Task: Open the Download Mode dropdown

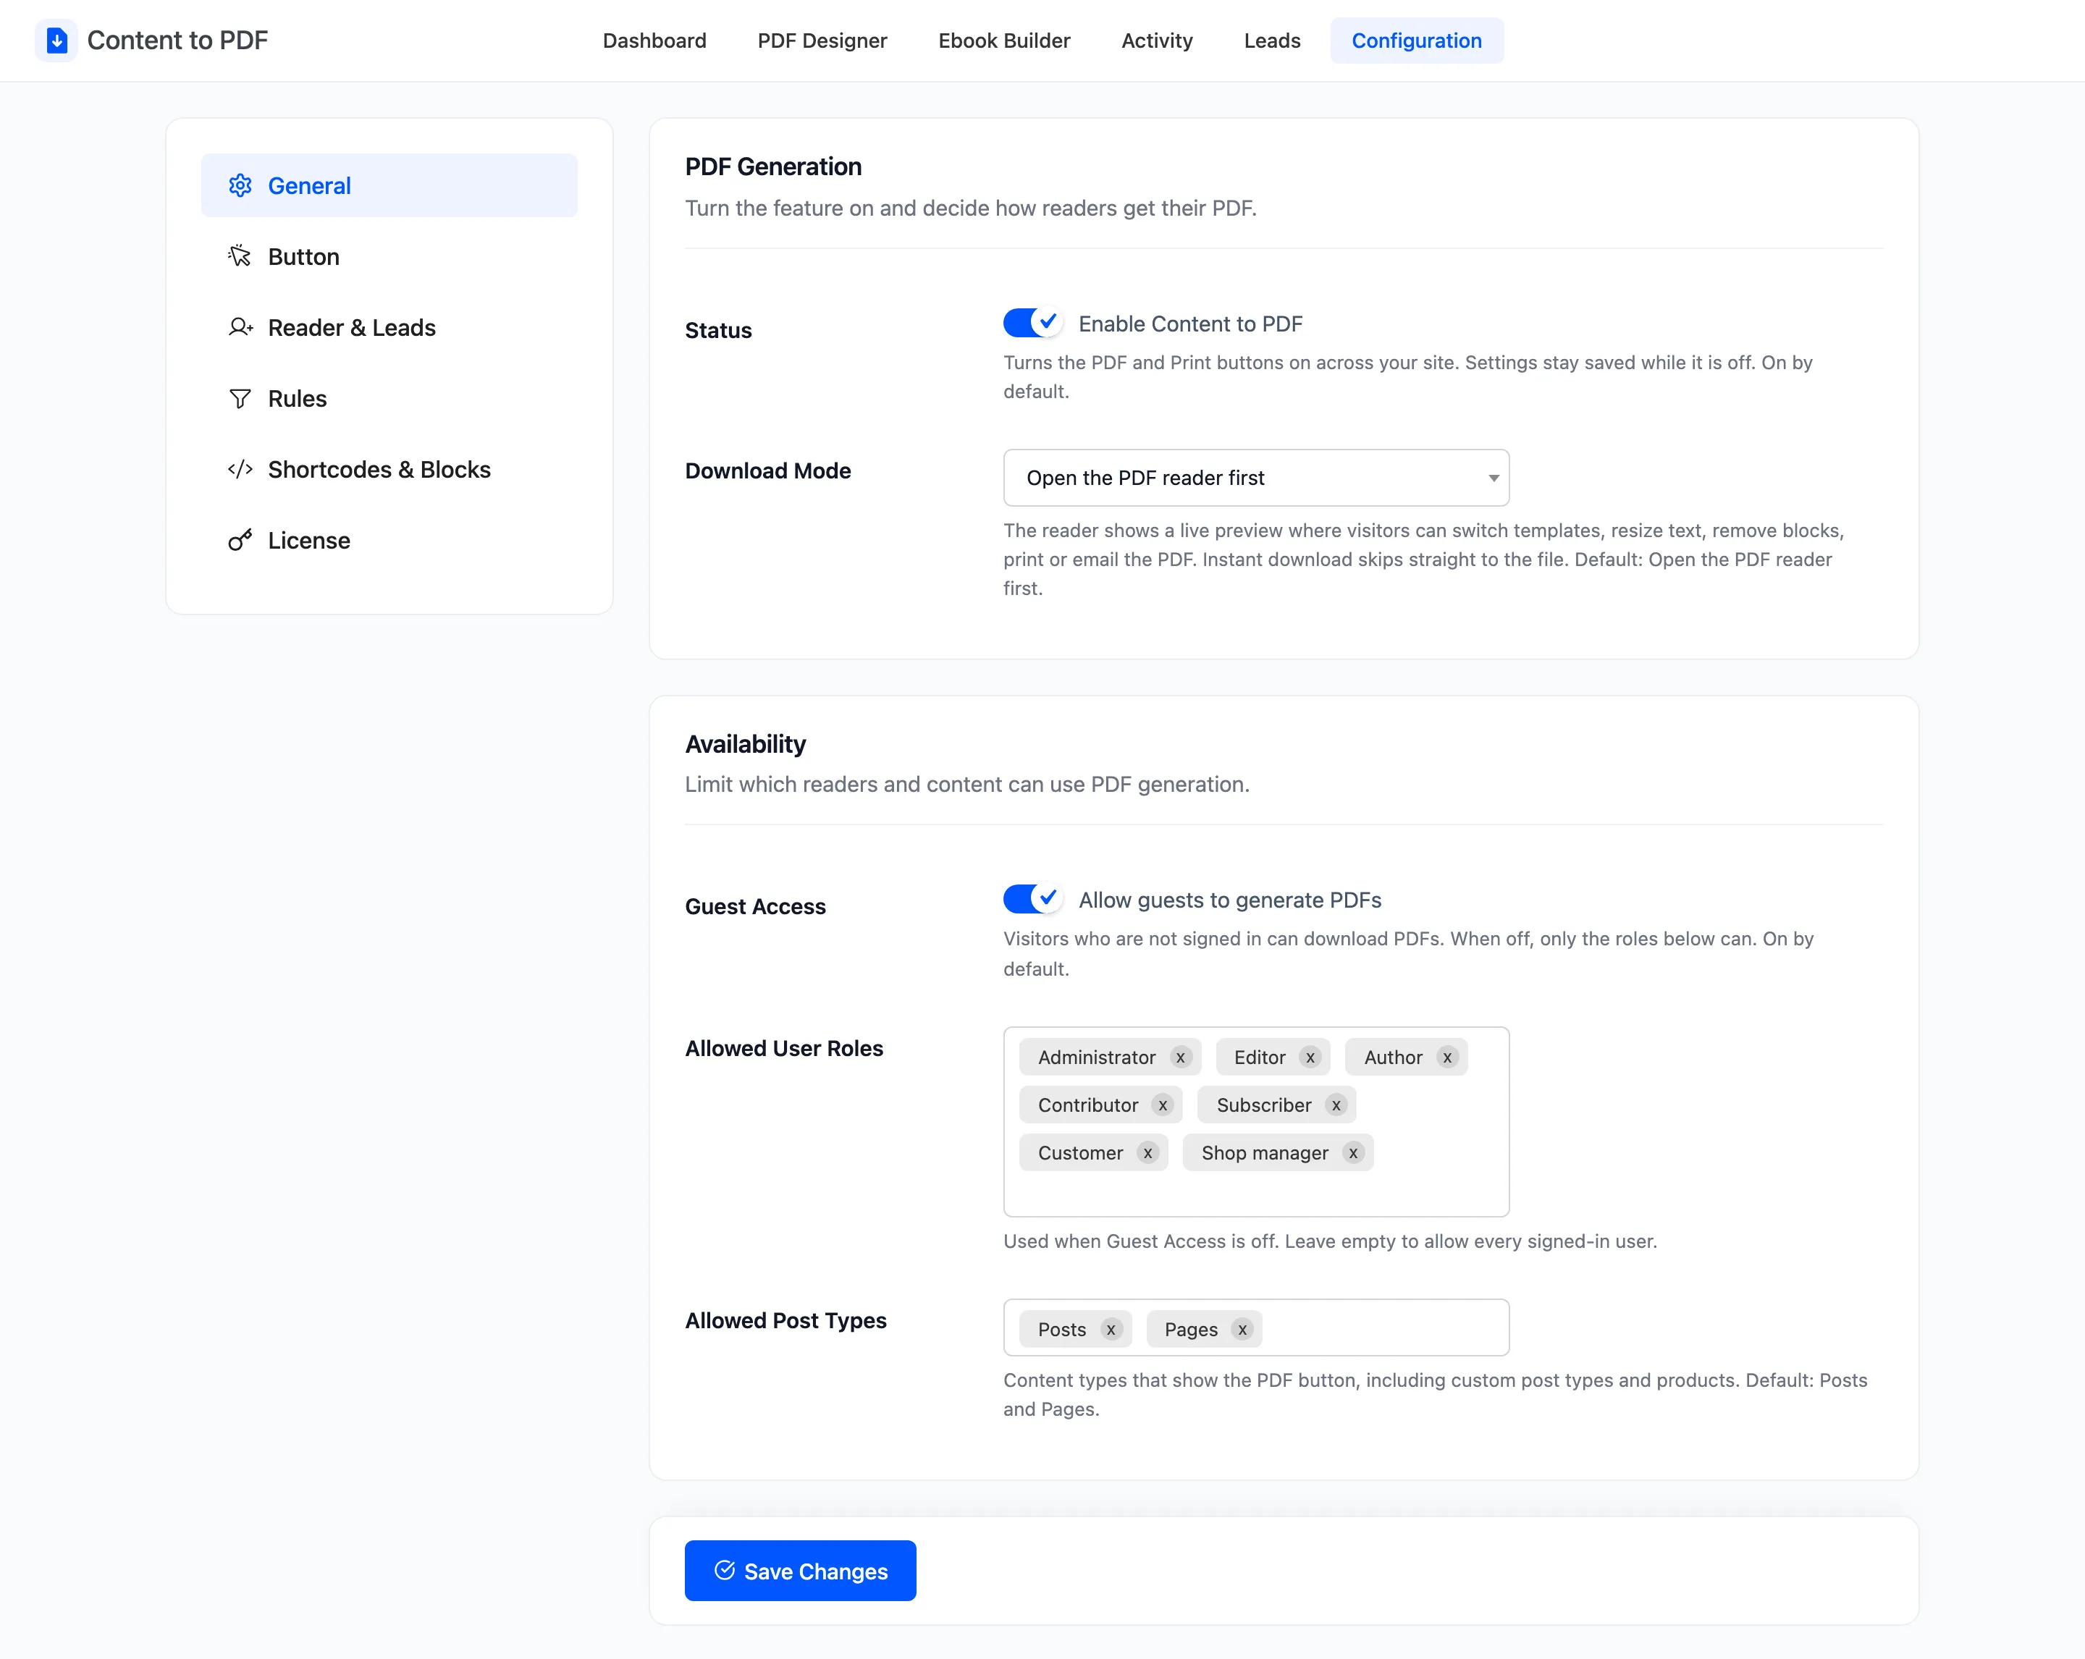Action: (1256, 478)
